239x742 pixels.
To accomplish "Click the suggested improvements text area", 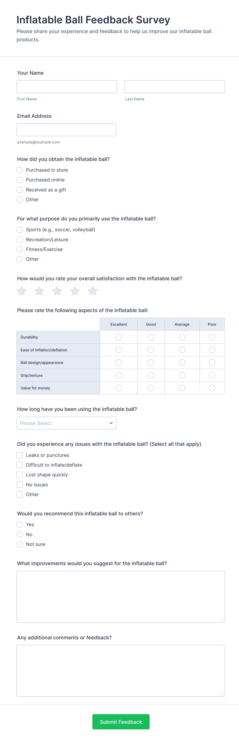I will (x=121, y=597).
